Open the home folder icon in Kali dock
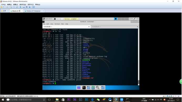This screenshot has height=102, width=182. click(103, 88)
